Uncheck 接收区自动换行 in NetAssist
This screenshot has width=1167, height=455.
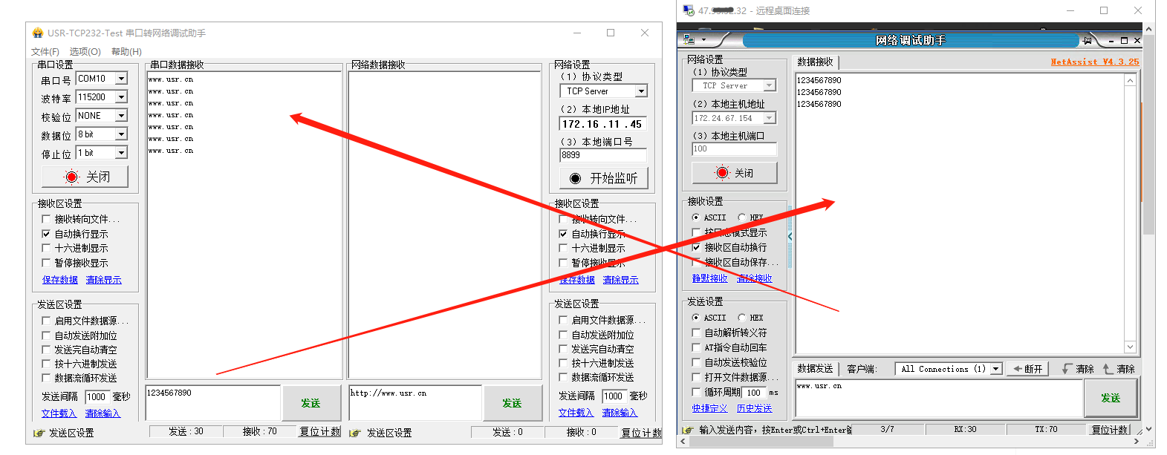pos(696,247)
